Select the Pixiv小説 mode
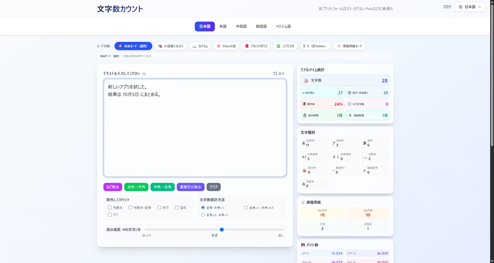Image resolution: width=494 pixels, height=263 pixels. (226, 46)
